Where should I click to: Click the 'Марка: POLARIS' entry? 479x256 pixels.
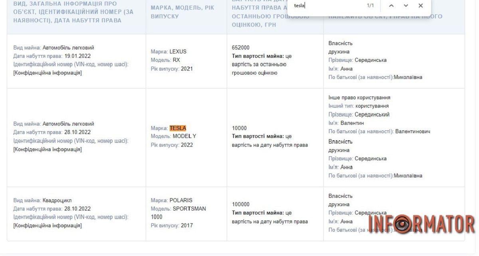(x=171, y=200)
